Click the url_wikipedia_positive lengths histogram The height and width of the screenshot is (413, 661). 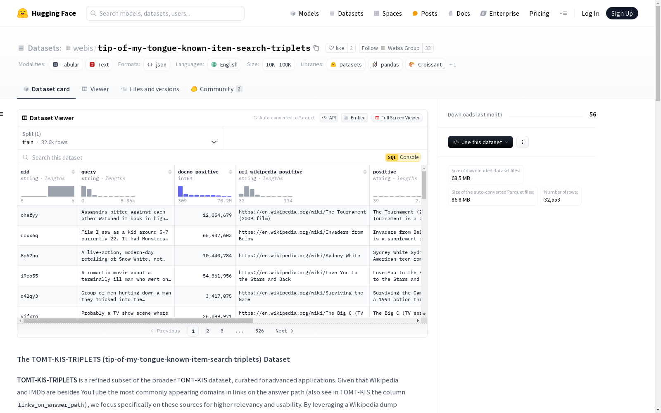click(266, 191)
